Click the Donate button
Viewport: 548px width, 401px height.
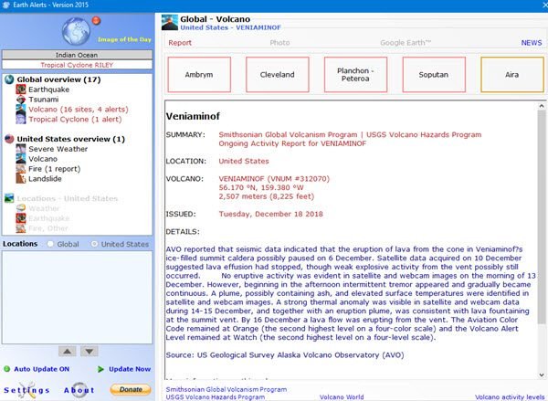tap(131, 389)
